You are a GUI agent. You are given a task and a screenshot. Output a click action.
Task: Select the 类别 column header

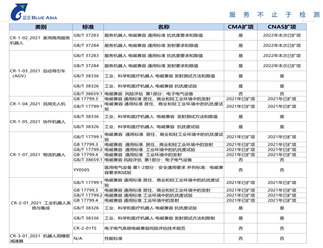point(41,27)
